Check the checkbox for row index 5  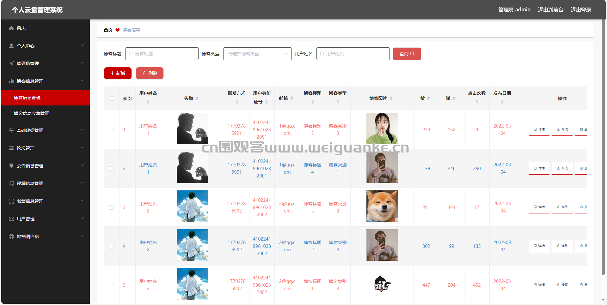[x=111, y=285]
